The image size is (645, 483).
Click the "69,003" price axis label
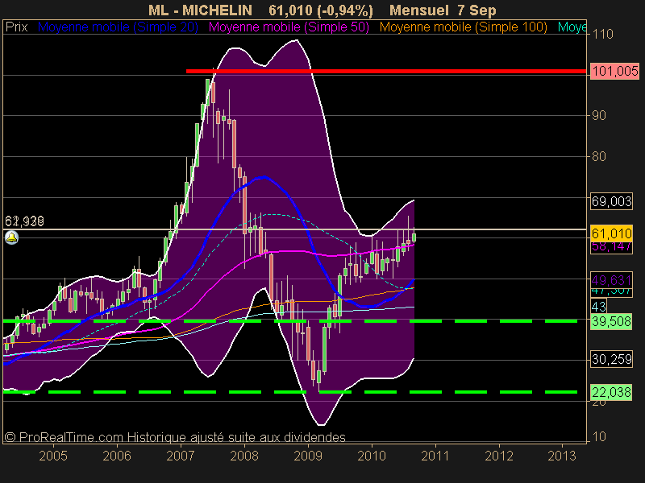(611, 201)
